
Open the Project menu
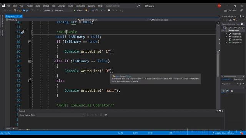point(30,6)
